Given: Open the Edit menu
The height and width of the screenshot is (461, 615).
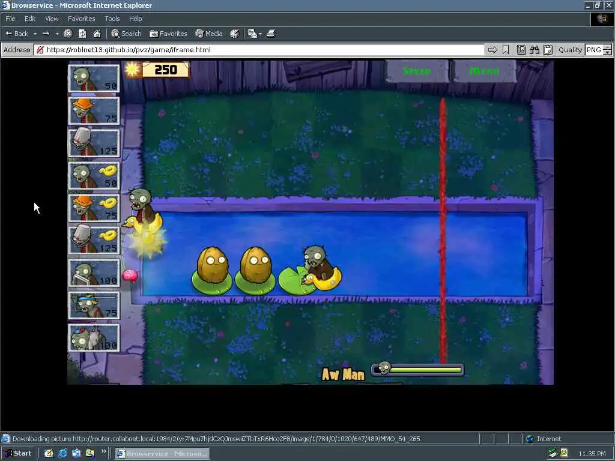Looking at the screenshot, I should point(30,19).
